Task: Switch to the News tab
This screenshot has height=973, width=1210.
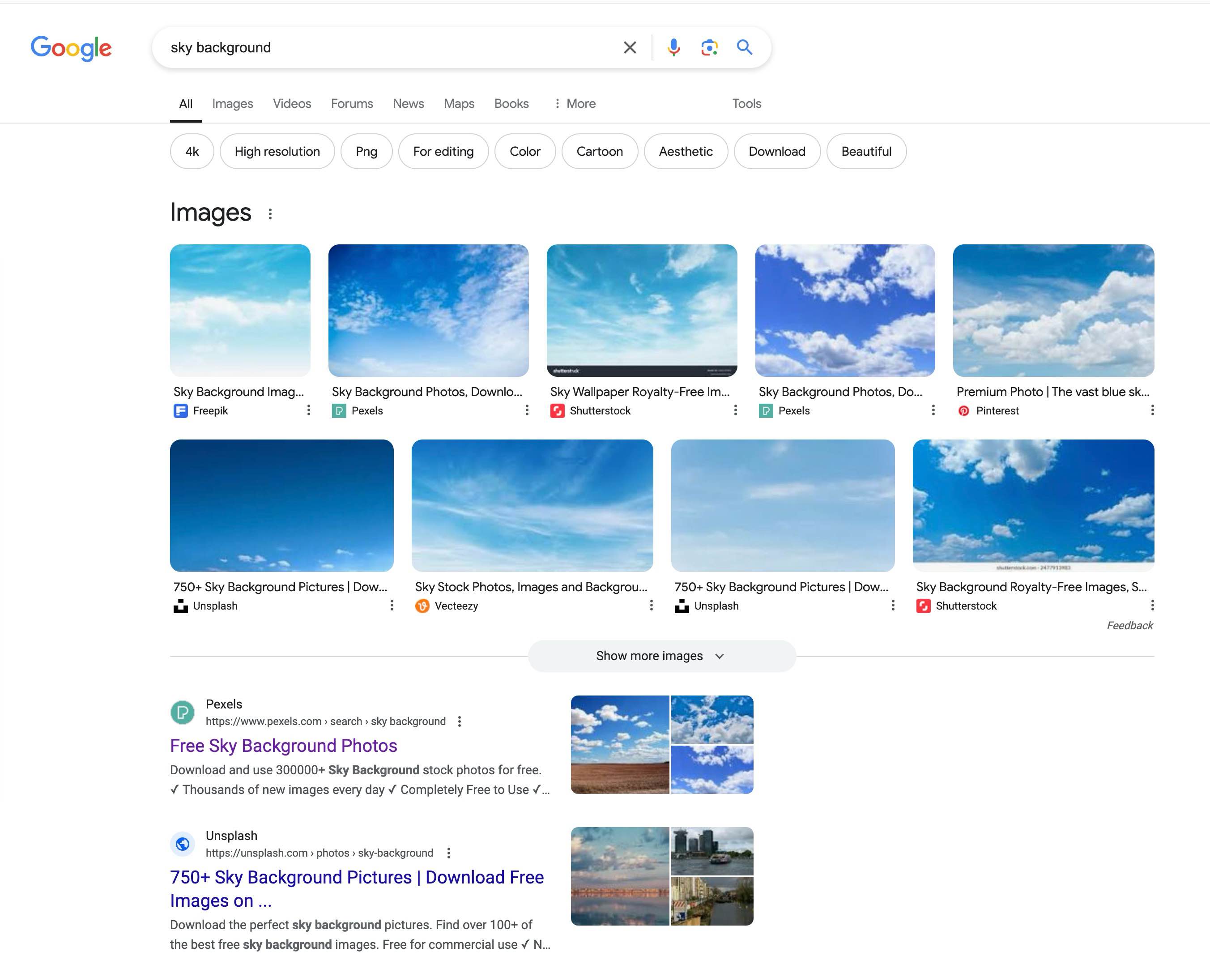Action: point(408,104)
